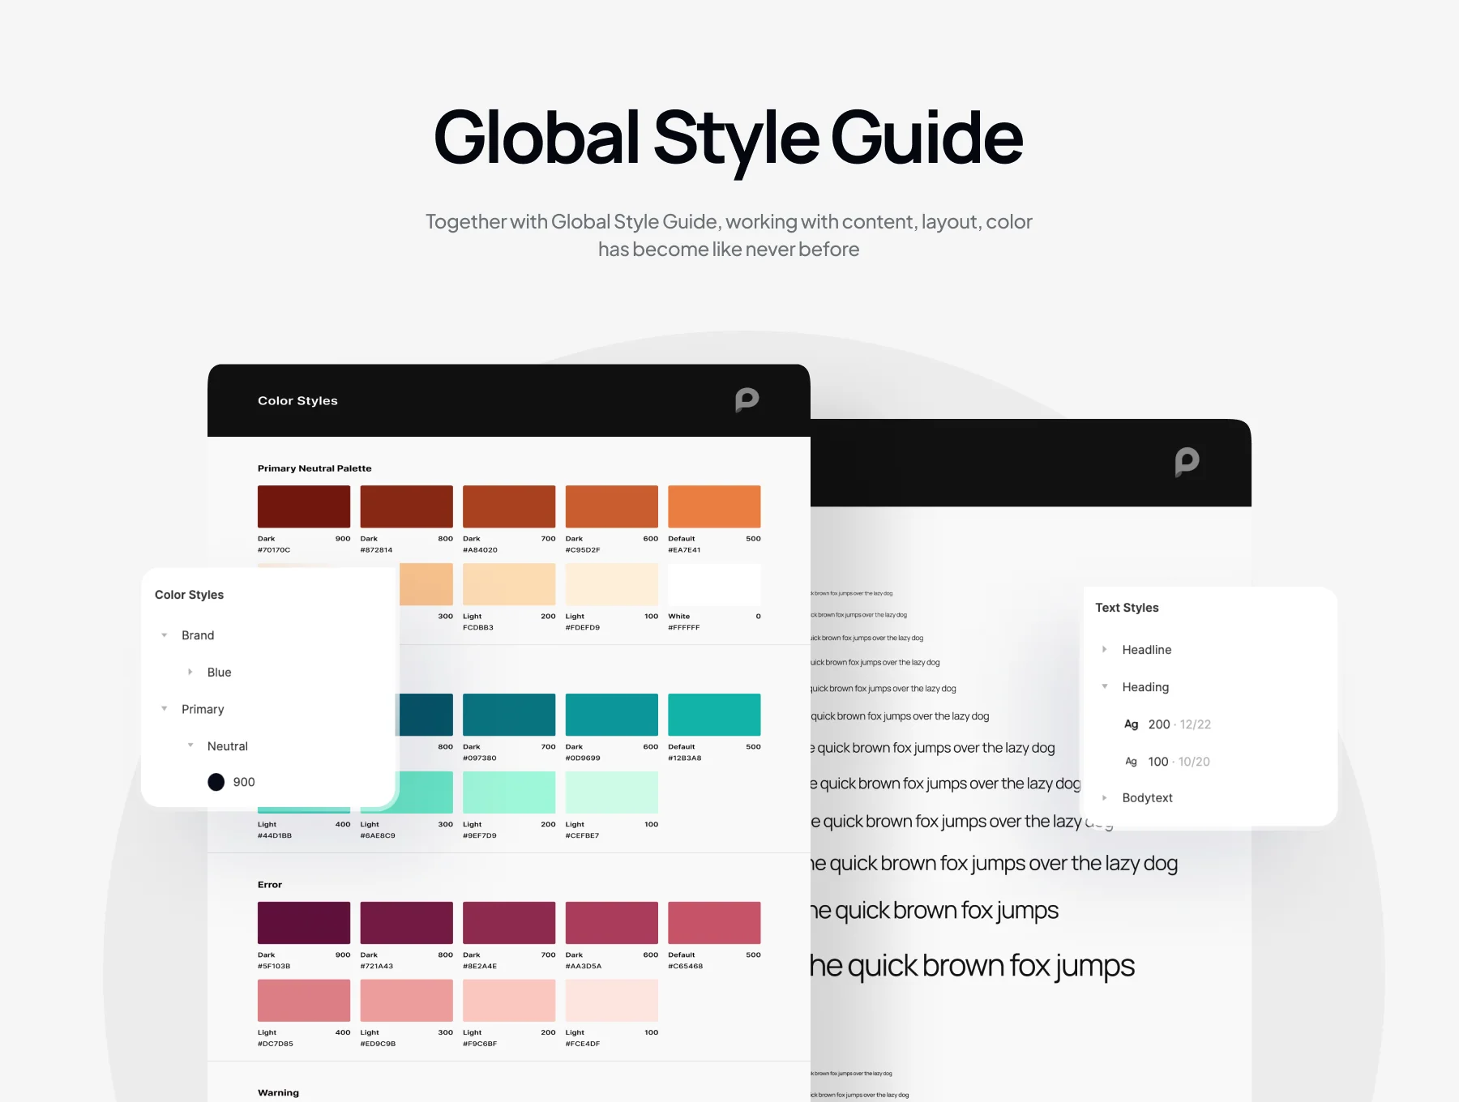1459x1102 pixels.
Task: Collapse the Heading text style arrow
Action: tap(1105, 686)
